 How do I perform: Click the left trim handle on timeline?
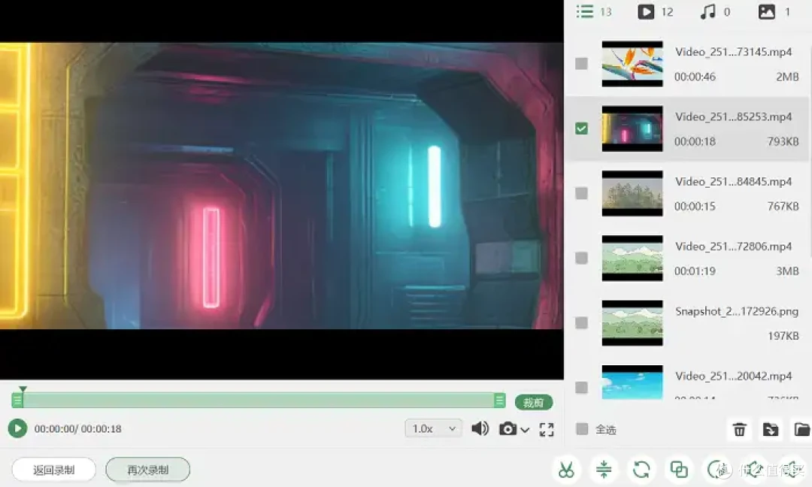pyautogui.click(x=17, y=400)
